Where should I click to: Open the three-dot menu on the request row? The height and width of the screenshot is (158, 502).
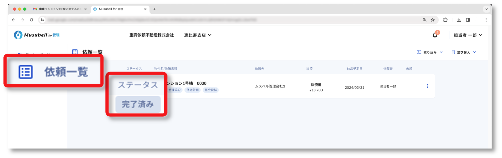pyautogui.click(x=427, y=86)
